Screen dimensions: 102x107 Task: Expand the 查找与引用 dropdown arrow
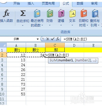[99, 25]
